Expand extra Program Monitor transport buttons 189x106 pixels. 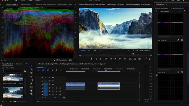click(x=147, y=58)
